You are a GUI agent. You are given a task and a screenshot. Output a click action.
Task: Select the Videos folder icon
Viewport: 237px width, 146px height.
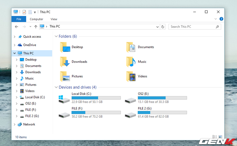tap(131, 76)
